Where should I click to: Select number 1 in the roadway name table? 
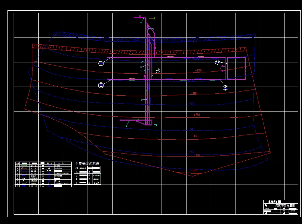[77, 172]
